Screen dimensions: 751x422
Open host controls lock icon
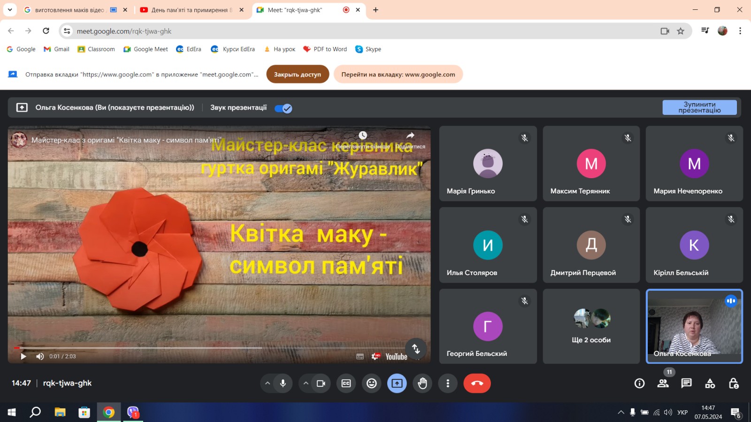coord(734,384)
